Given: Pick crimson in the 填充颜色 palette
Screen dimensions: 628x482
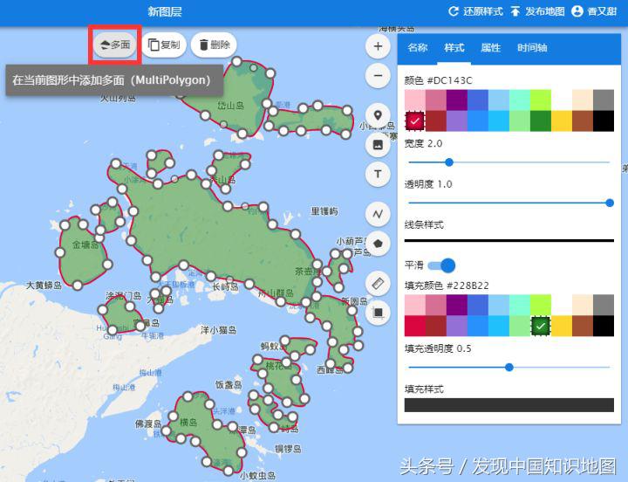Looking at the screenshot, I should click(415, 326).
